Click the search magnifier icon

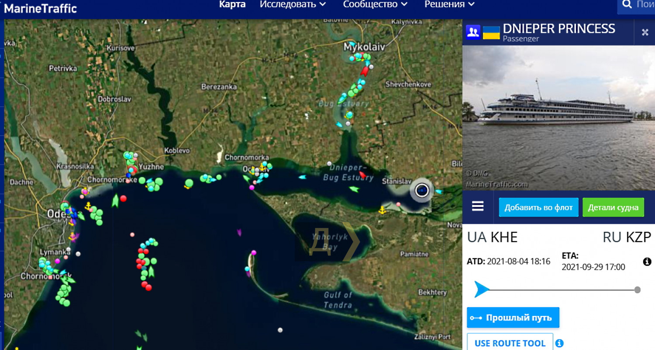(627, 5)
